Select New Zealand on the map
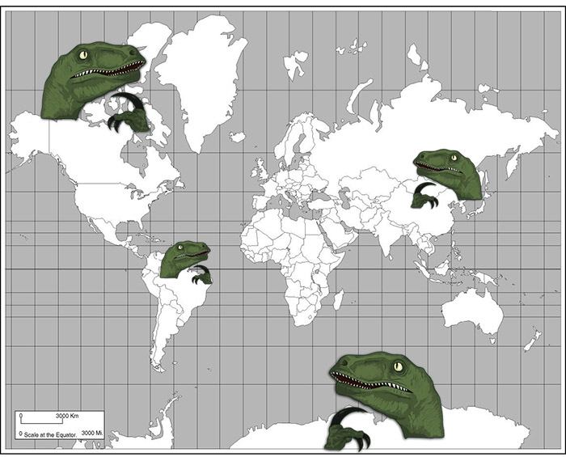 (x=533, y=339)
